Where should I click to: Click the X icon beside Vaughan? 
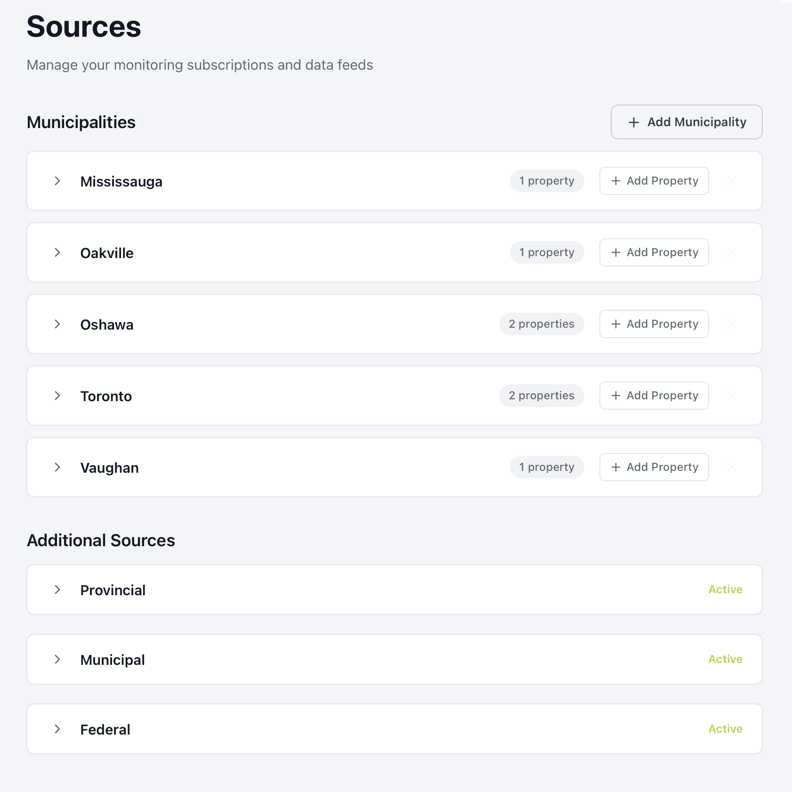732,467
